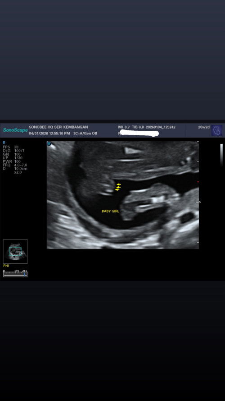Click the 3C-A/Gen OB probe preset
Viewport: 225px width, 401px height.
coord(85,133)
